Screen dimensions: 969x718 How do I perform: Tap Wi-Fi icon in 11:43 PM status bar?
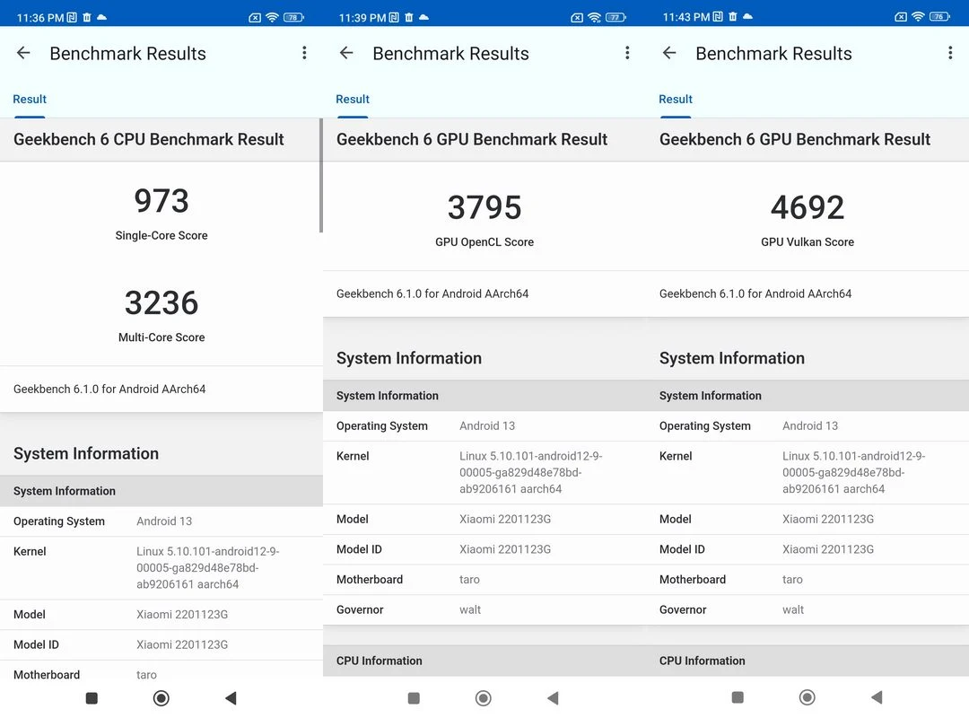tap(919, 17)
